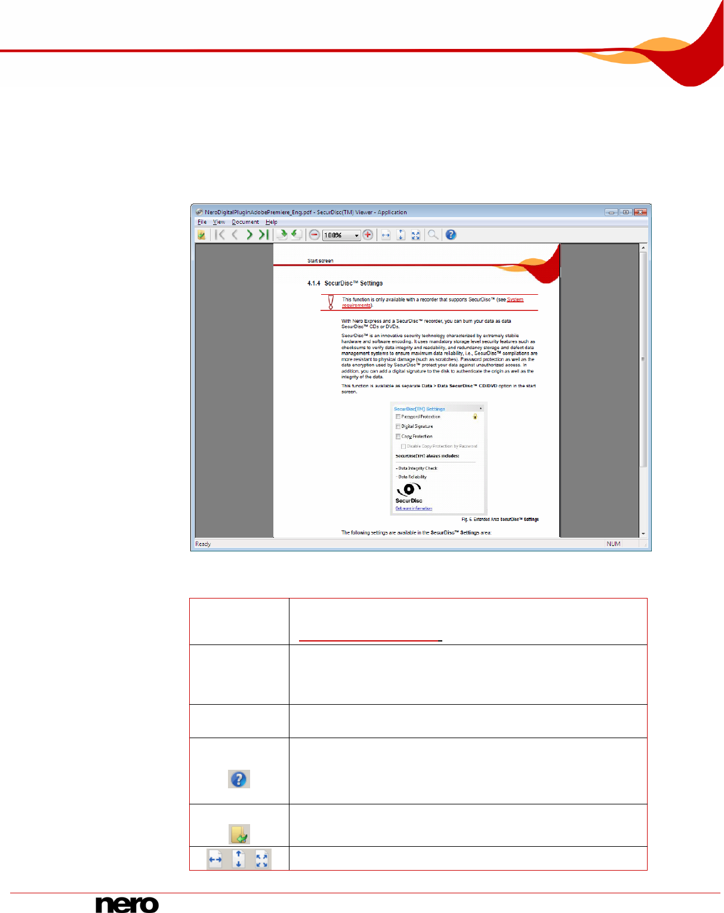The width and height of the screenshot is (724, 913).
Task: Go to the first page
Action: point(220,235)
